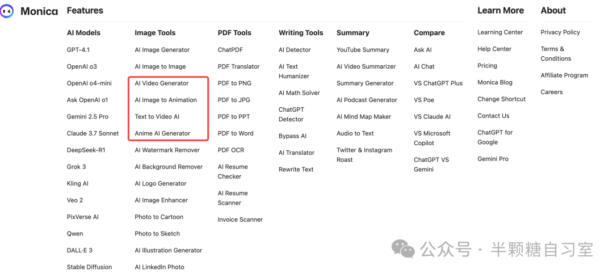Open AI Image to Animation tool
The height and width of the screenshot is (274, 613).
click(x=166, y=100)
